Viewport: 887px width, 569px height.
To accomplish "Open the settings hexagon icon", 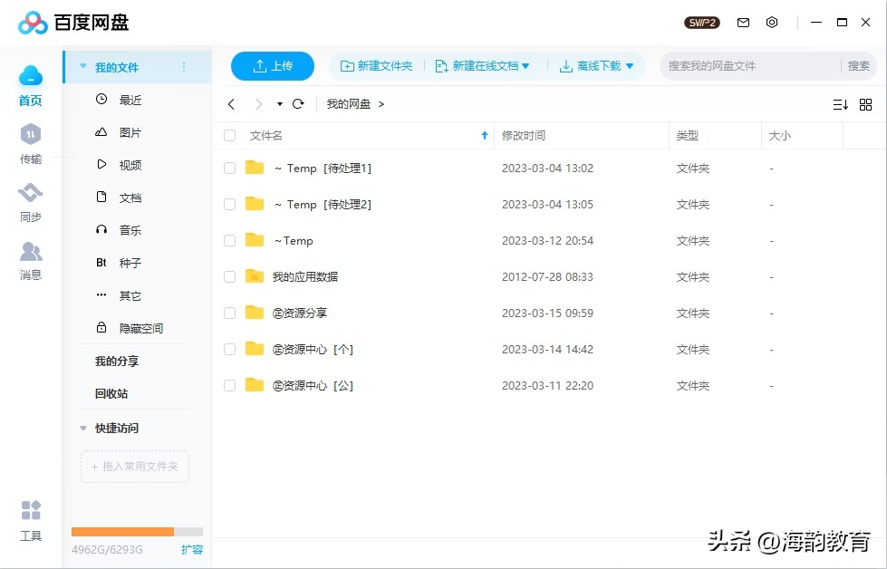I will 772,23.
